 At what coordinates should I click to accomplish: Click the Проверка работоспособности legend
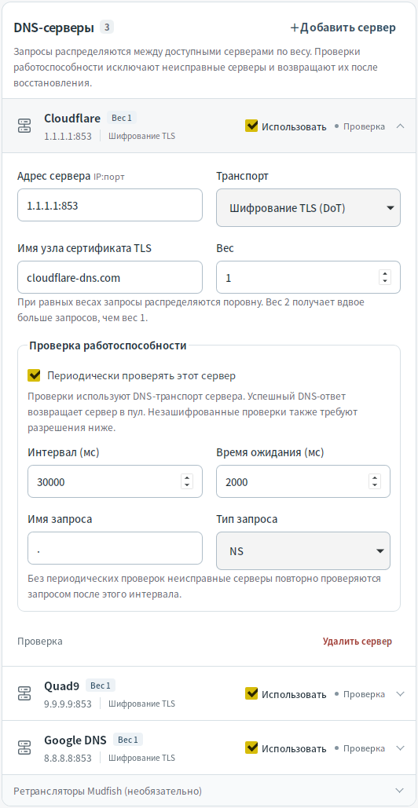coord(108,346)
